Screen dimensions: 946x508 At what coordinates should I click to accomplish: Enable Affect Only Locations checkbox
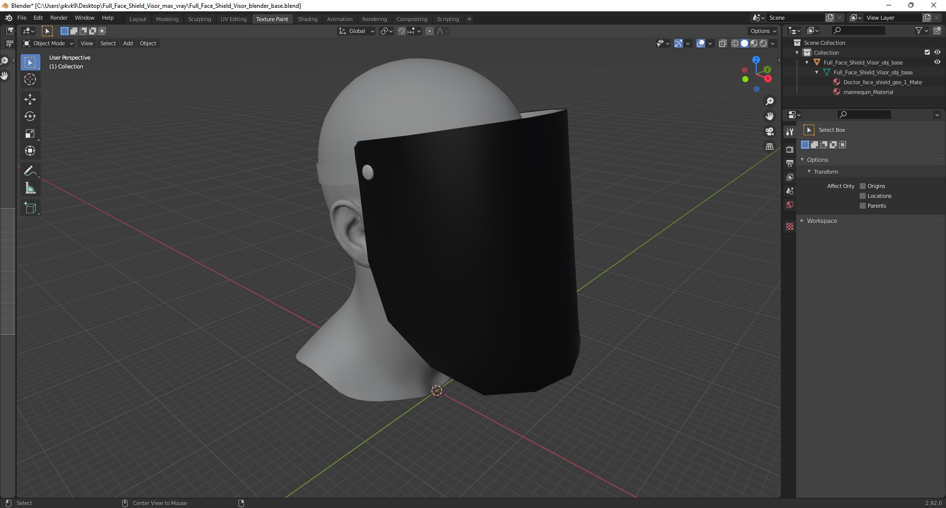pyautogui.click(x=863, y=196)
